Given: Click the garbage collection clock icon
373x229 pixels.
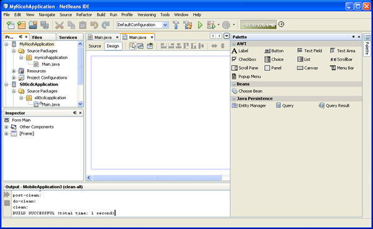Looking at the screenshot, I should click(x=281, y=24).
